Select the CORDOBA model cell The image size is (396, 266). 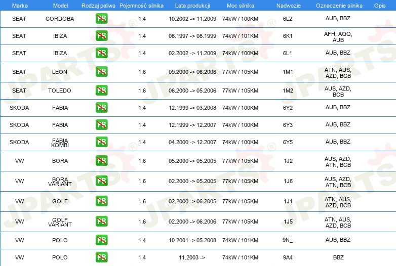pos(60,19)
